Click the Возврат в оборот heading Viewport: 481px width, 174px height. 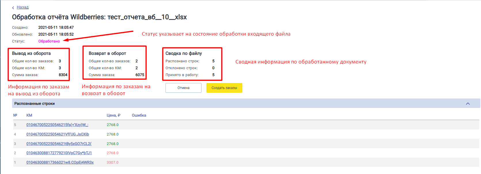point(107,53)
